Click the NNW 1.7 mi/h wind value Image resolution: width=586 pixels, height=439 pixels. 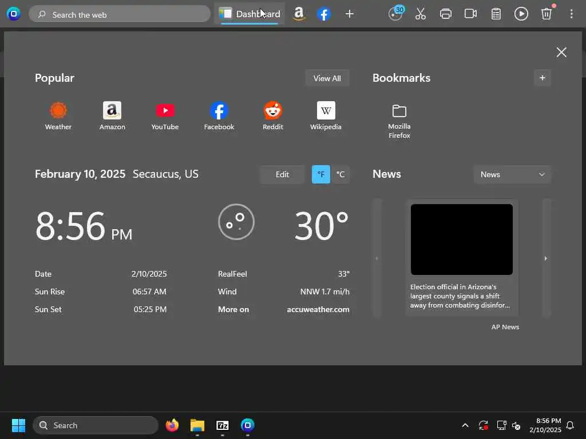325,292
